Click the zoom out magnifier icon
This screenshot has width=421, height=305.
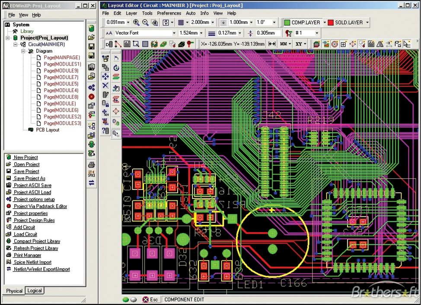pyautogui.click(x=145, y=22)
